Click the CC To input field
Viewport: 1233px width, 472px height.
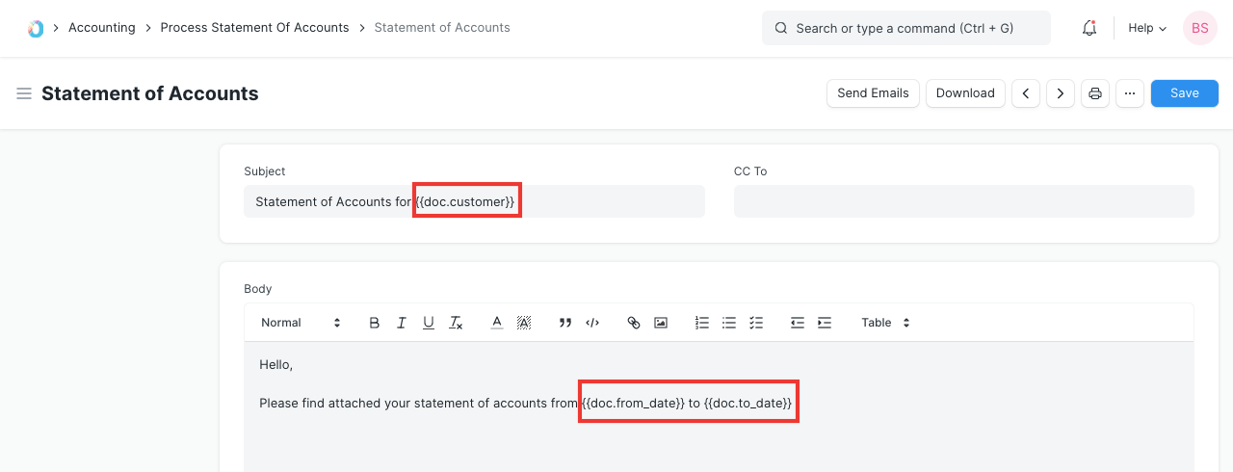[963, 201]
